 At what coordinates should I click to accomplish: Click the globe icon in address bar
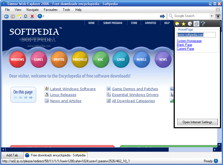coord(40,16)
